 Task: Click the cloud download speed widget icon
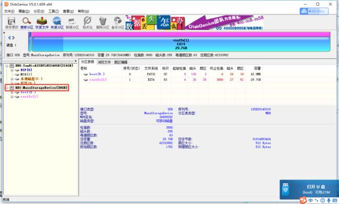304,11
